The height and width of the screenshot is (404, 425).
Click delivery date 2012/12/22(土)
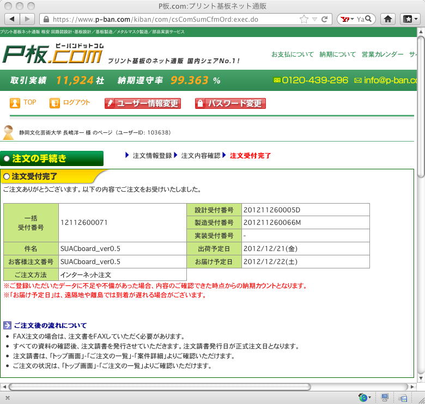tap(270, 261)
